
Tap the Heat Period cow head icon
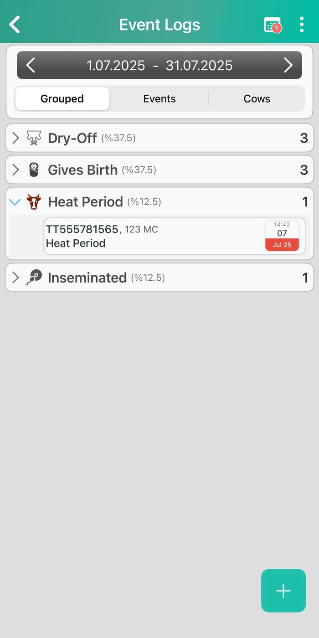pyautogui.click(x=34, y=201)
